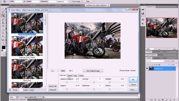Click the @ button in Topaz dialog
Image resolution: width=179 pixels, height=101 pixels.
click(x=10, y=90)
